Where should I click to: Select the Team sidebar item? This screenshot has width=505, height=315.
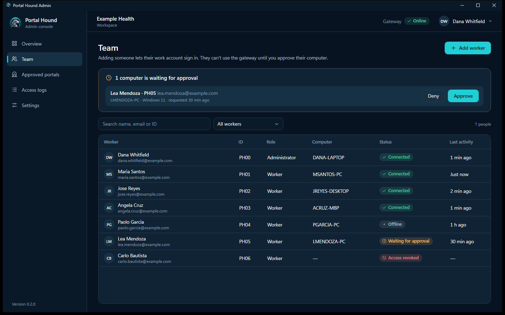coord(45,59)
